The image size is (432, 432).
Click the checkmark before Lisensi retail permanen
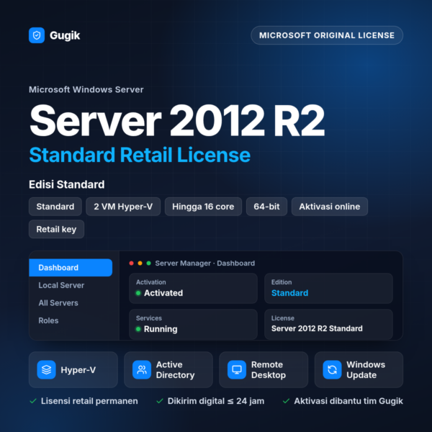tap(33, 401)
